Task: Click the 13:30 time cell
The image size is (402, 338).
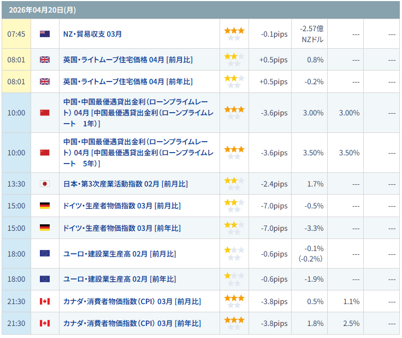Action: [x=16, y=184]
